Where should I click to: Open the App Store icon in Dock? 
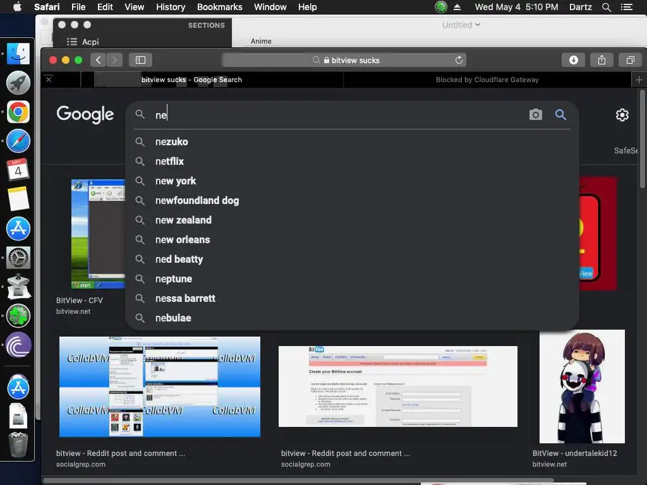18,229
